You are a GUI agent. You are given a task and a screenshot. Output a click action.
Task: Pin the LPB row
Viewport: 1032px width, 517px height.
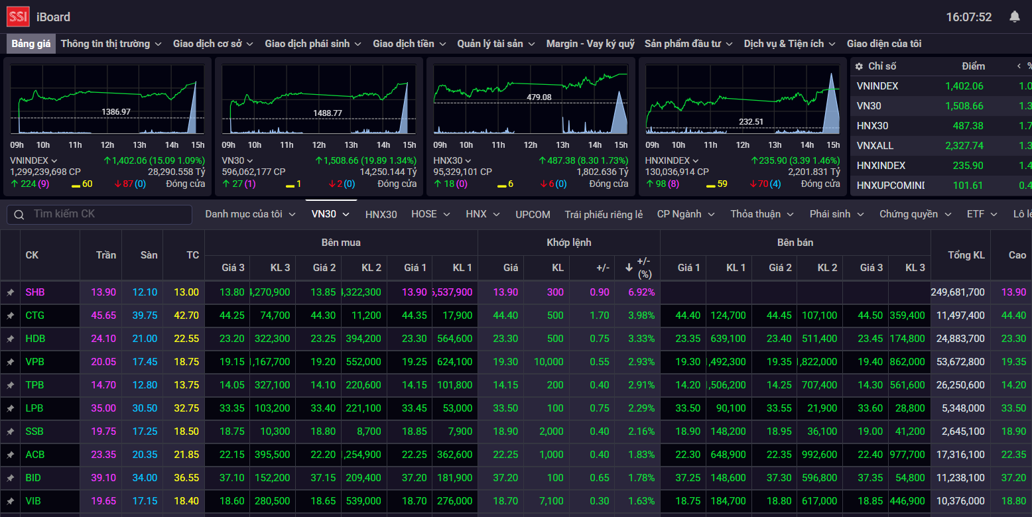coord(10,408)
